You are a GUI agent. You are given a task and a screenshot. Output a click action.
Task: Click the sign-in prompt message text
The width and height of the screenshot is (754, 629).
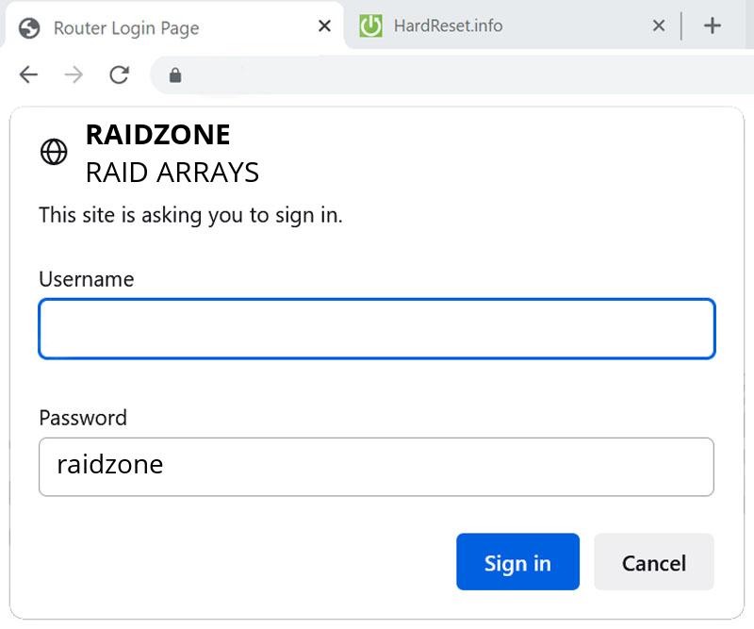pos(190,215)
